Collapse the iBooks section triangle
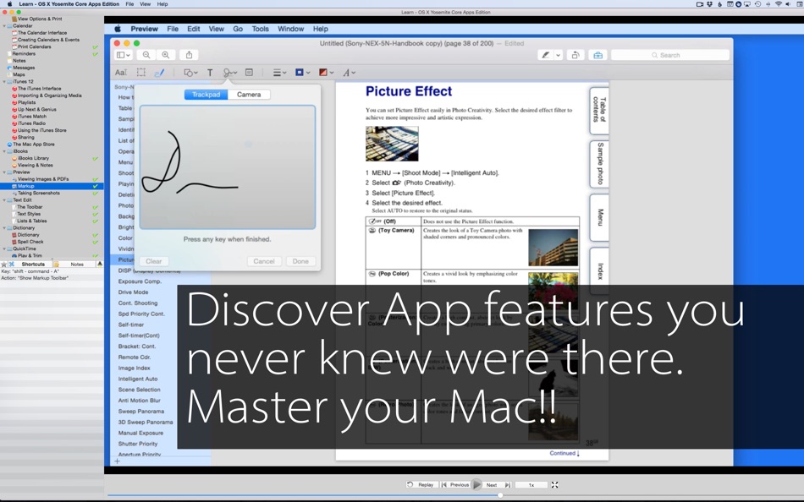 click(x=4, y=151)
